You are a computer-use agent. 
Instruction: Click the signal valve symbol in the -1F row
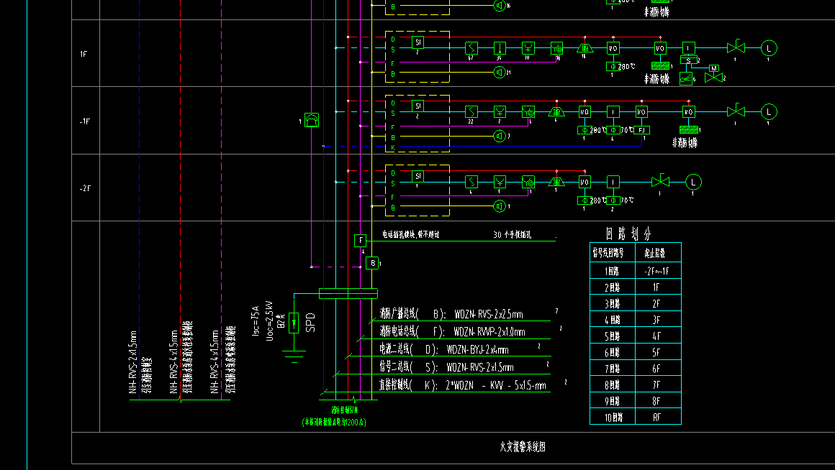click(736, 111)
